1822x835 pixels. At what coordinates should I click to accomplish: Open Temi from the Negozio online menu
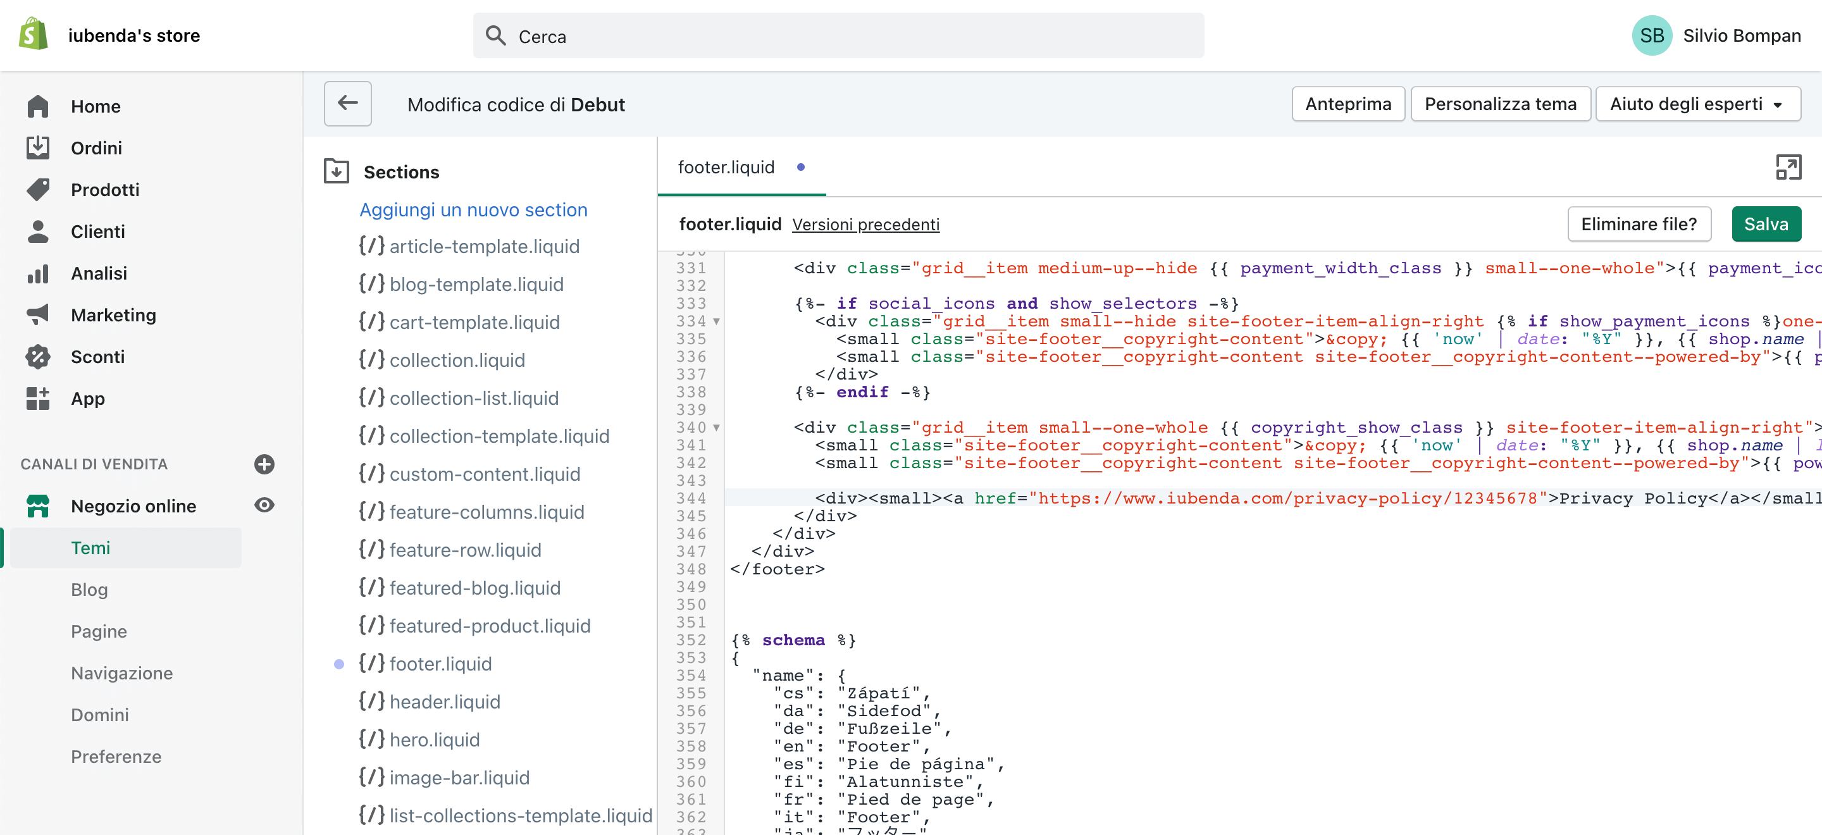coord(90,547)
